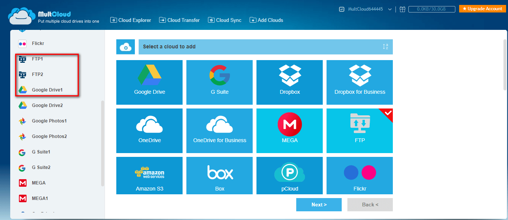Click the sidebar scrollbar
The image size is (508, 220).
point(102,143)
